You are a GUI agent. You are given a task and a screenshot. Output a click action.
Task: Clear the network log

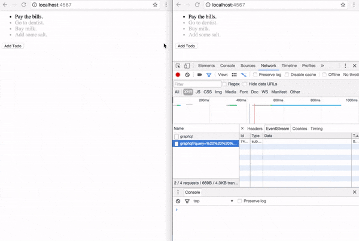click(x=187, y=75)
